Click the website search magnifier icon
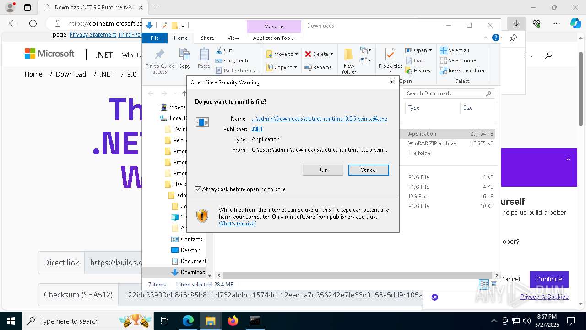Screen dimensions: 586x330 pos(548,55)
